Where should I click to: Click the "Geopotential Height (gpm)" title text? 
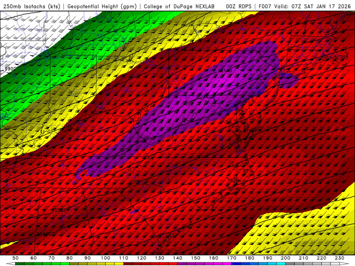coord(102,6)
